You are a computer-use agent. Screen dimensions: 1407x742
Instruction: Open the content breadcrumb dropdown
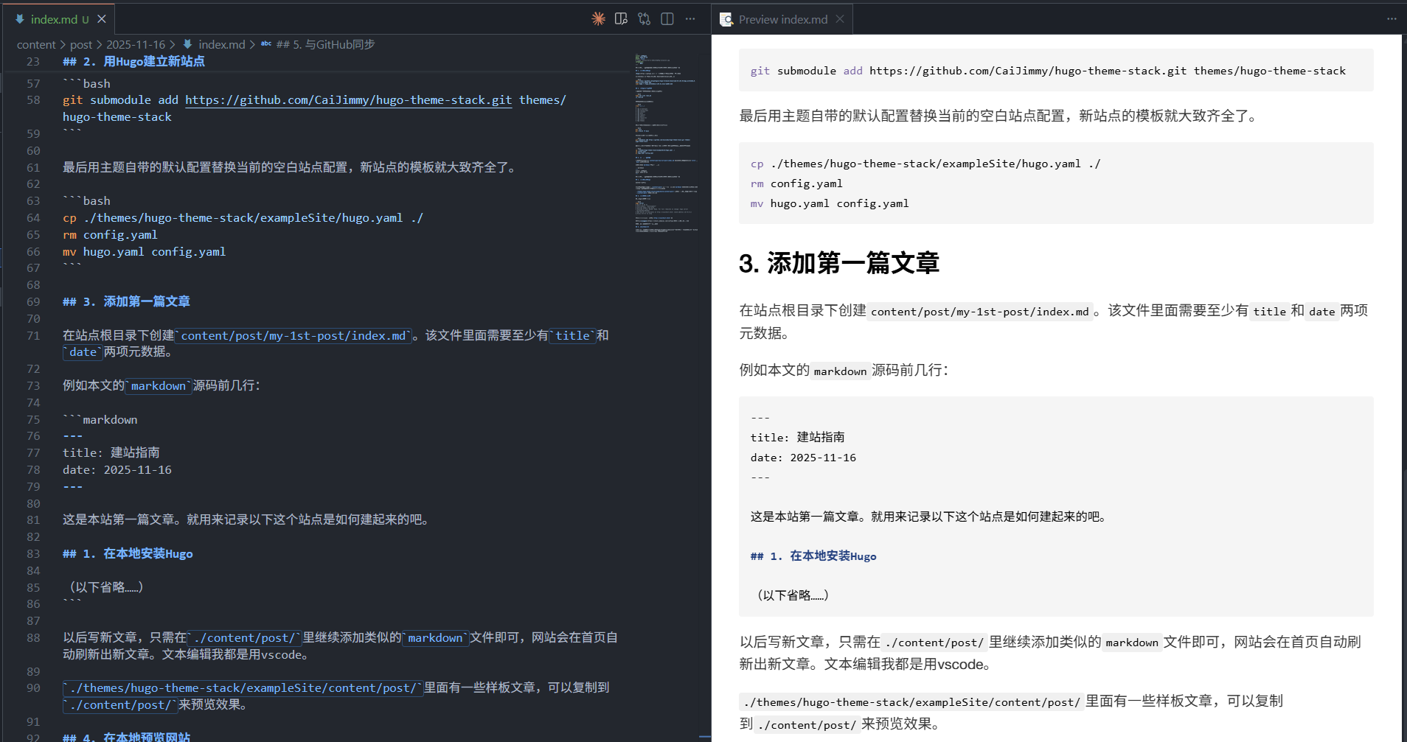point(36,44)
